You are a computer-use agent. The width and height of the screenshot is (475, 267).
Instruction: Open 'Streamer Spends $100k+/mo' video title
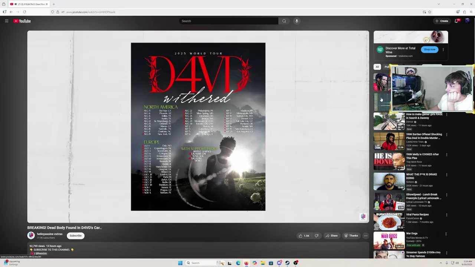coord(423,254)
